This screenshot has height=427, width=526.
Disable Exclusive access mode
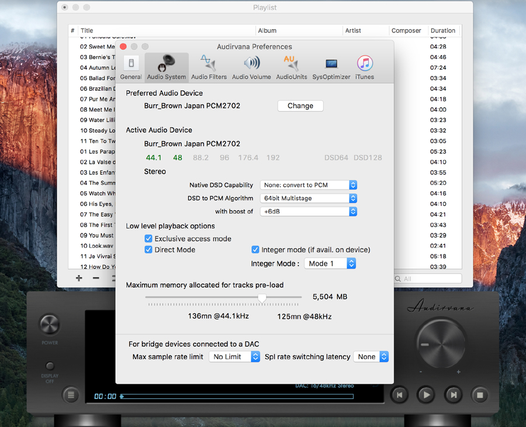(x=148, y=239)
